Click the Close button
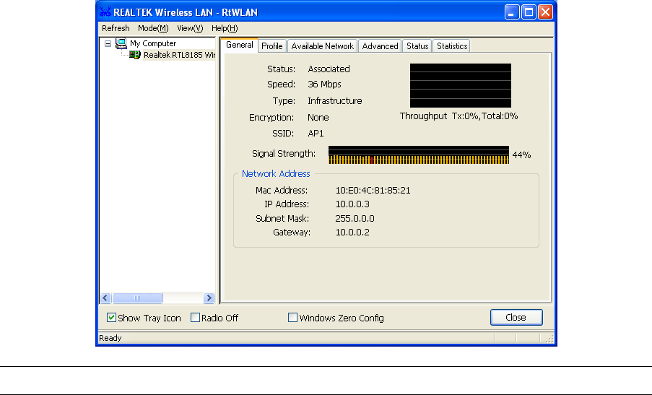 (x=516, y=317)
